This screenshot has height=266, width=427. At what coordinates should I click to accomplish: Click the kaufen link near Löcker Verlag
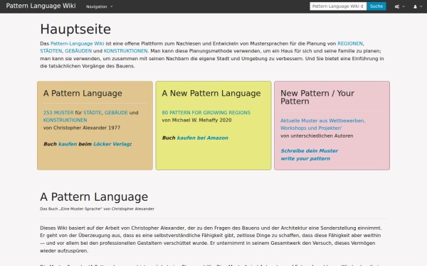coord(68,144)
